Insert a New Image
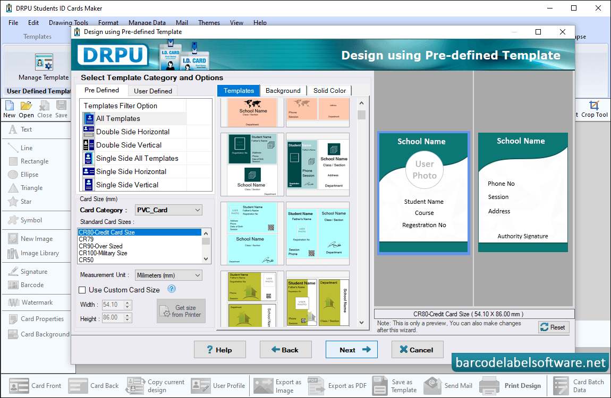611x398 pixels. point(30,239)
